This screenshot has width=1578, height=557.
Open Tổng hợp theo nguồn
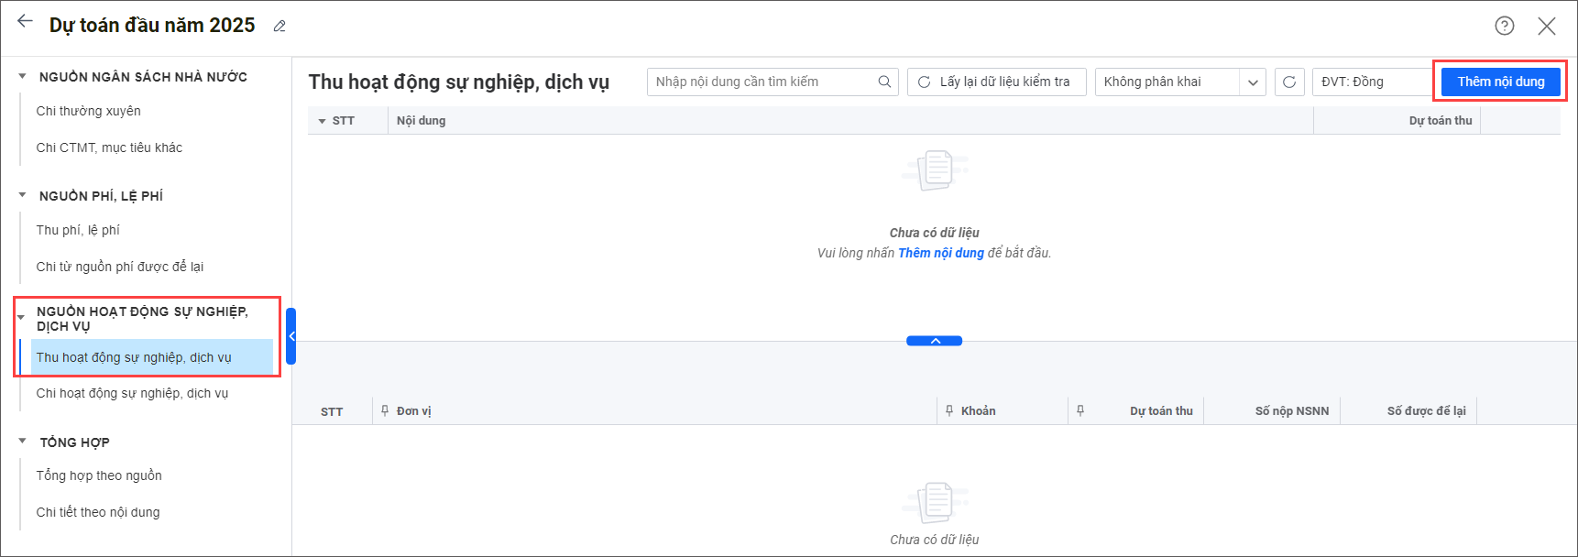(99, 475)
